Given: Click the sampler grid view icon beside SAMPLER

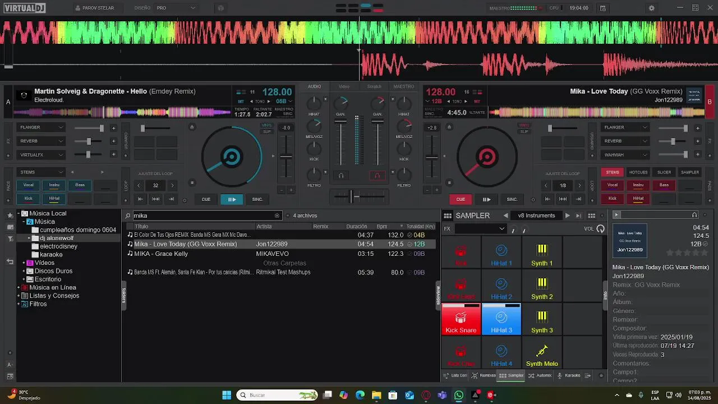Looking at the screenshot, I should [447, 215].
